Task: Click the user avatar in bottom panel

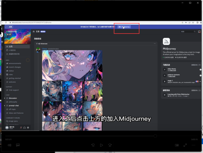Action: coord(7,128)
